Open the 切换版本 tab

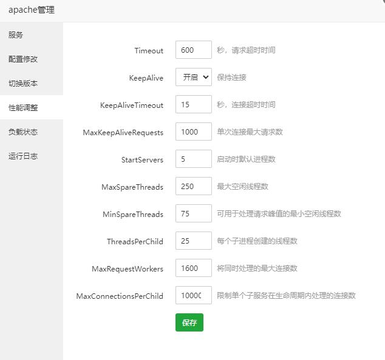coord(32,83)
